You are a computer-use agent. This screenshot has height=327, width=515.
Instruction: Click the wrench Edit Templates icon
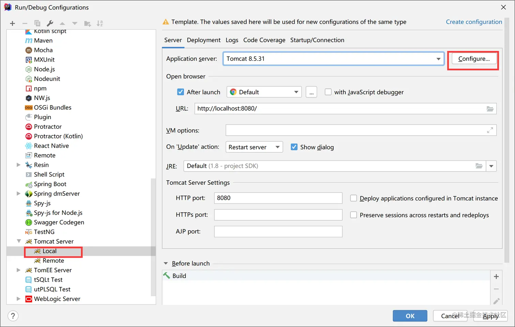tap(50, 23)
